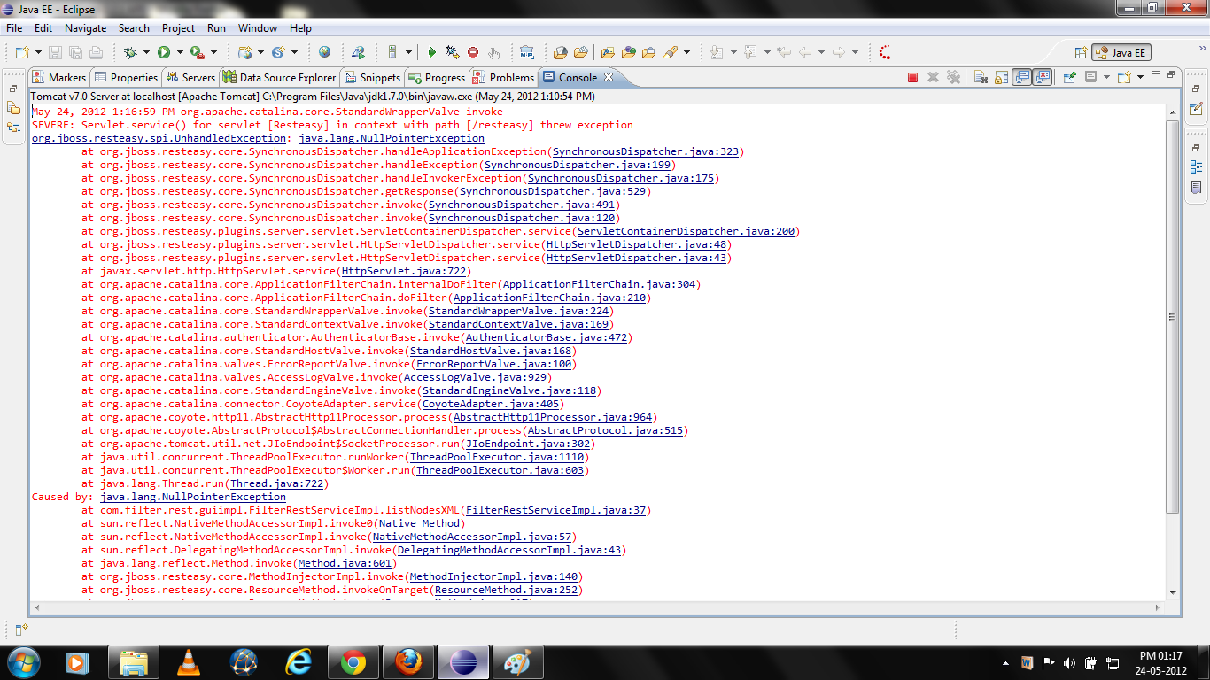Click the FilterRestServiceImpl.java:37 link

coord(556,510)
